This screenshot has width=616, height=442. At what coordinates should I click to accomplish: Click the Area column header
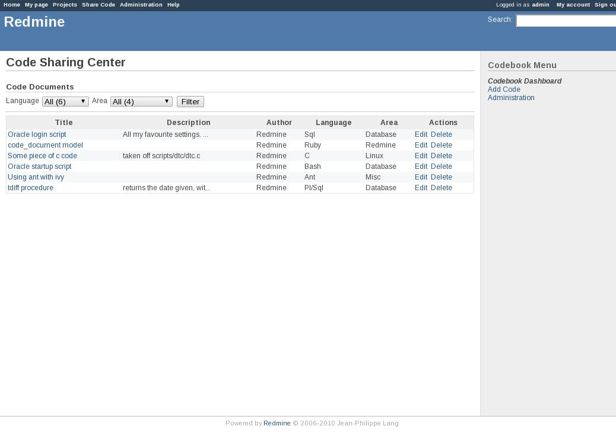coord(389,123)
